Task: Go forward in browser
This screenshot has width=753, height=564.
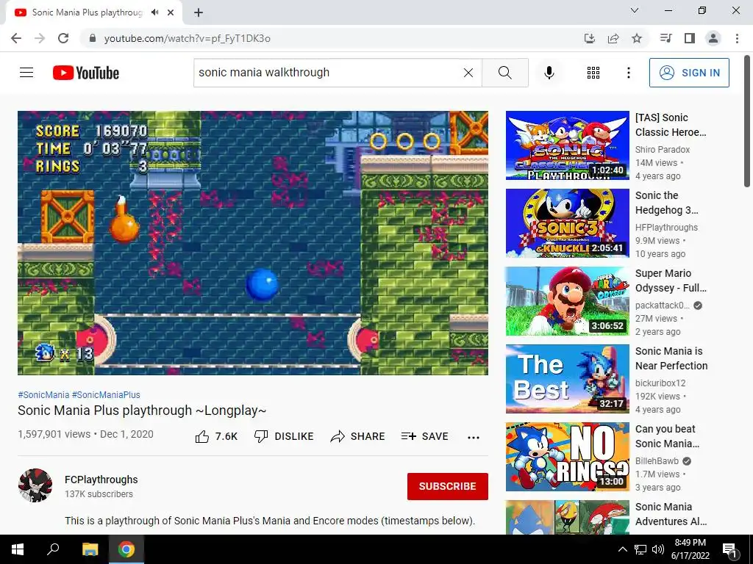Action: (40, 38)
